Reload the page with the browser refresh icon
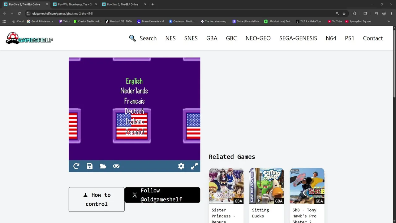Image resolution: width=396 pixels, height=223 pixels. click(19, 14)
